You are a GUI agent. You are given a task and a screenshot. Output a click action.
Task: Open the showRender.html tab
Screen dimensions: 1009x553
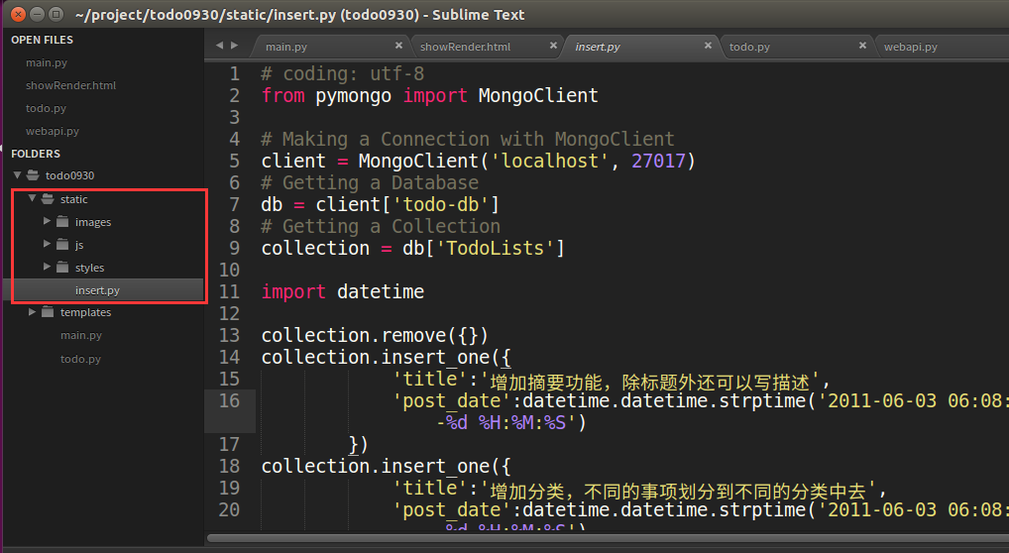[x=465, y=47]
